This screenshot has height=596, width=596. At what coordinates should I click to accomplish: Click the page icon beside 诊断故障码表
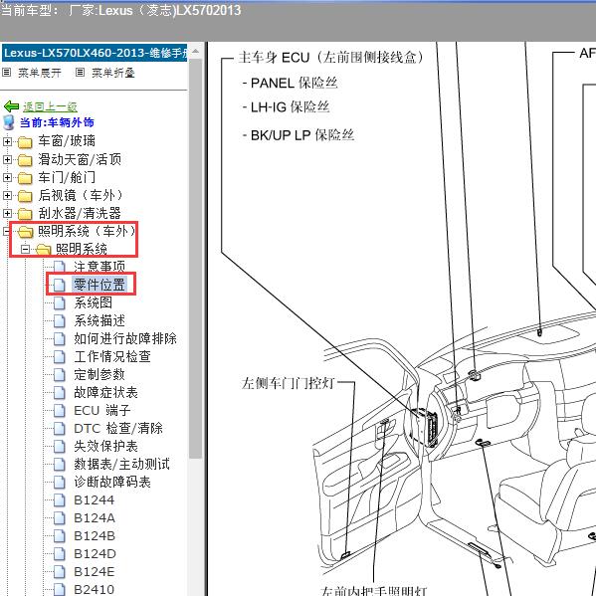click(x=60, y=482)
